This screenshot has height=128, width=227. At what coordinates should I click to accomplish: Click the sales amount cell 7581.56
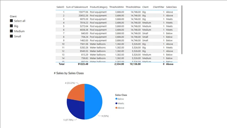click(x=84, y=44)
